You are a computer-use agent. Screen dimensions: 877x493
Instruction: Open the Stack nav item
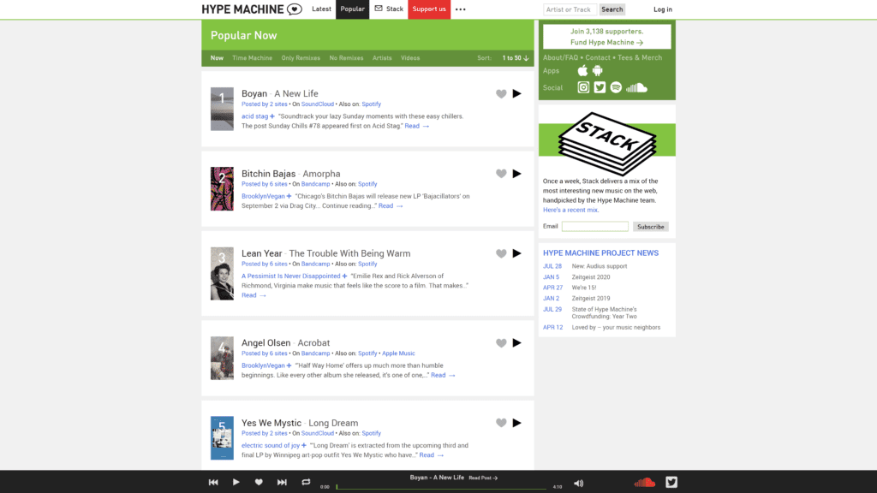389,9
